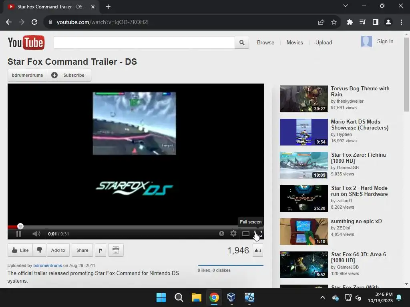
Task: Open new browser tab
Action: (x=108, y=7)
